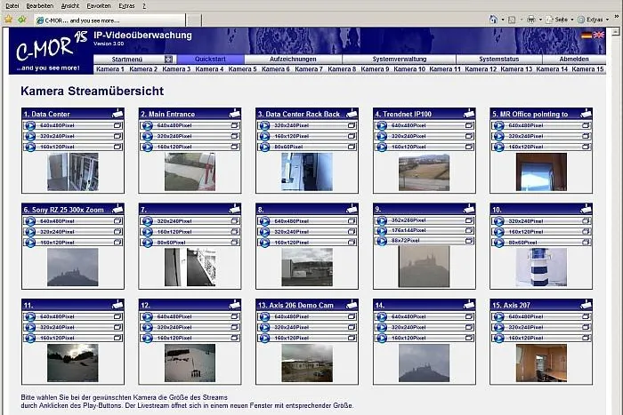The width and height of the screenshot is (623, 415).
Task: Open camera 8 640x480 new window icon
Action: click(x=352, y=221)
